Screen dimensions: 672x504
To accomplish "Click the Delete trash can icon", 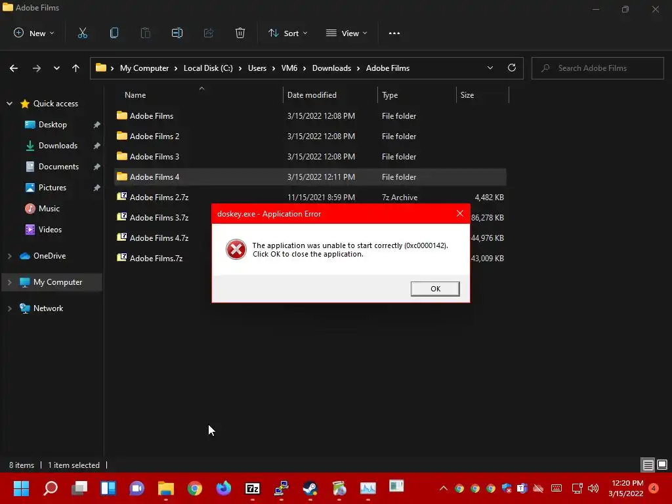I will (x=240, y=33).
